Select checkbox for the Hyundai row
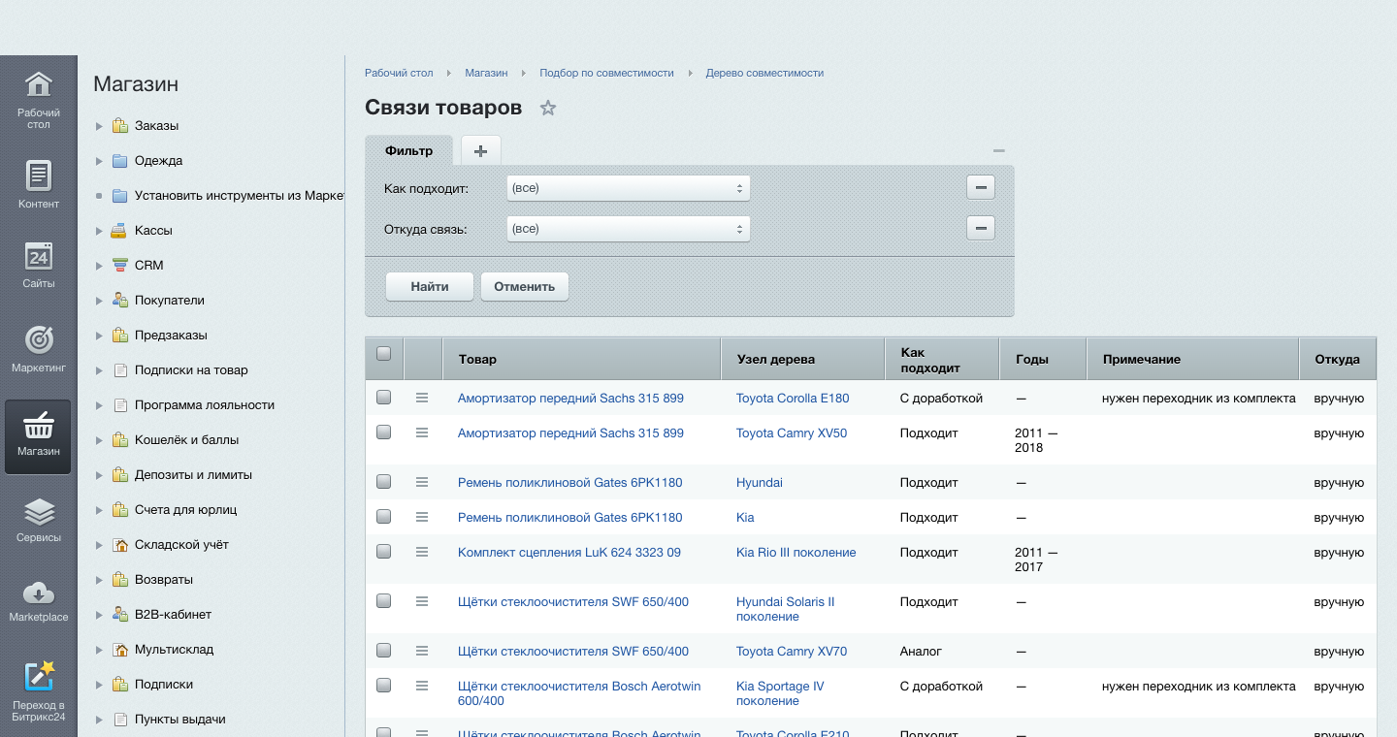1397x737 pixels. pyautogui.click(x=383, y=482)
